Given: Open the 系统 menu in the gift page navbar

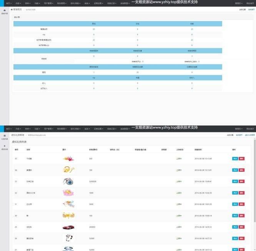Looking at the screenshot, I should coord(87,129).
